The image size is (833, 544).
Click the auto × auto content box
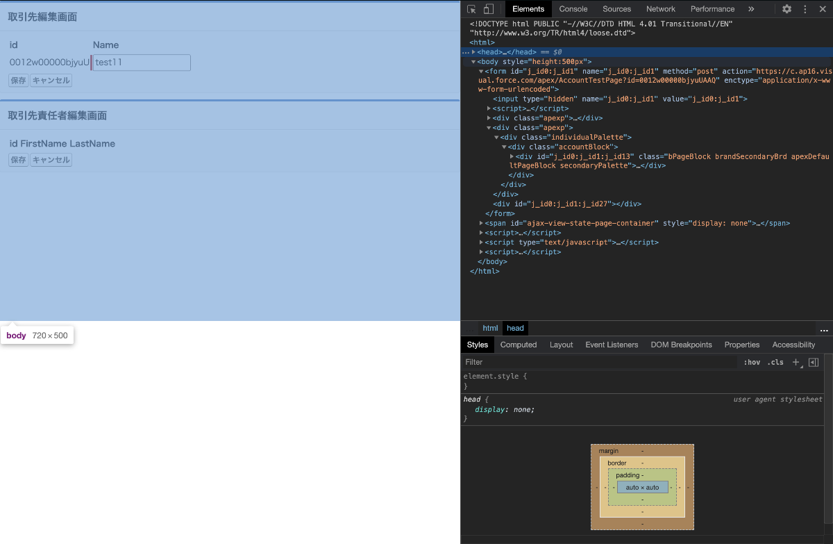coord(642,487)
